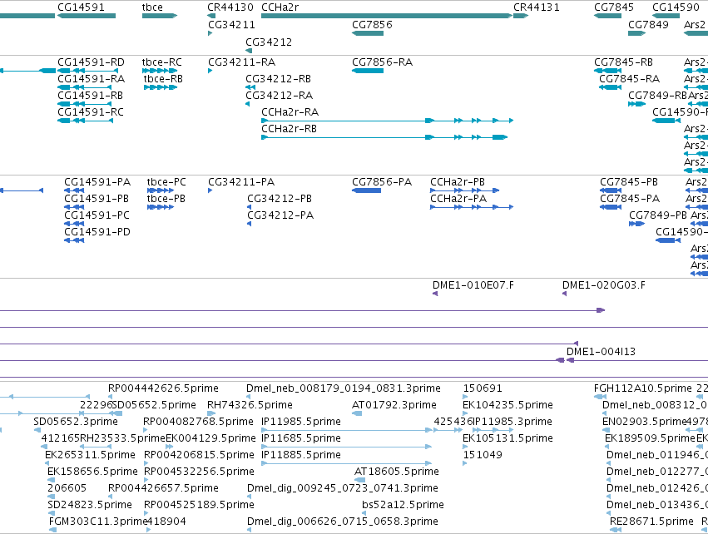Image resolution: width=708 pixels, height=534 pixels.
Task: Click protein CG7845-PB
Action: (629, 182)
